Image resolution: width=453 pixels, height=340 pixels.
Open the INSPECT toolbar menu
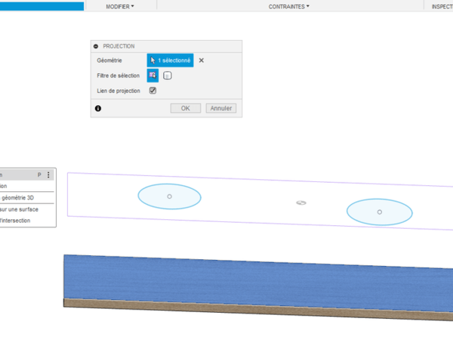coord(442,6)
